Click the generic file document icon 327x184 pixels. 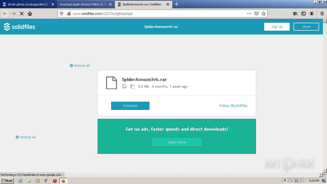pos(111,83)
